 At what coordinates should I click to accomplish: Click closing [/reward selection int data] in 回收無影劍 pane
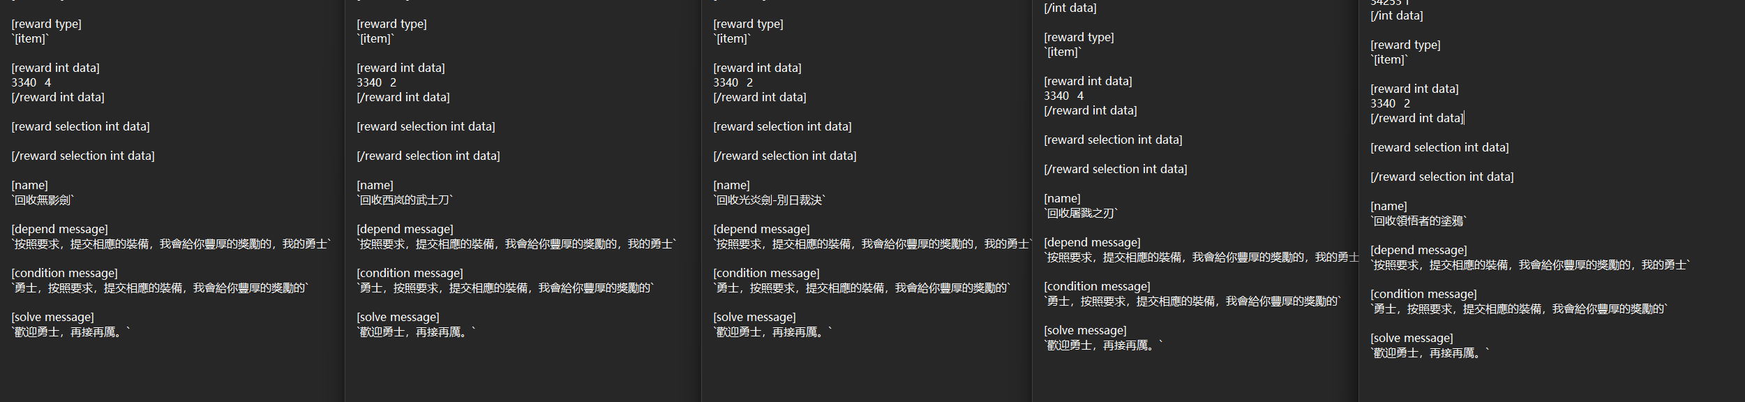[83, 156]
